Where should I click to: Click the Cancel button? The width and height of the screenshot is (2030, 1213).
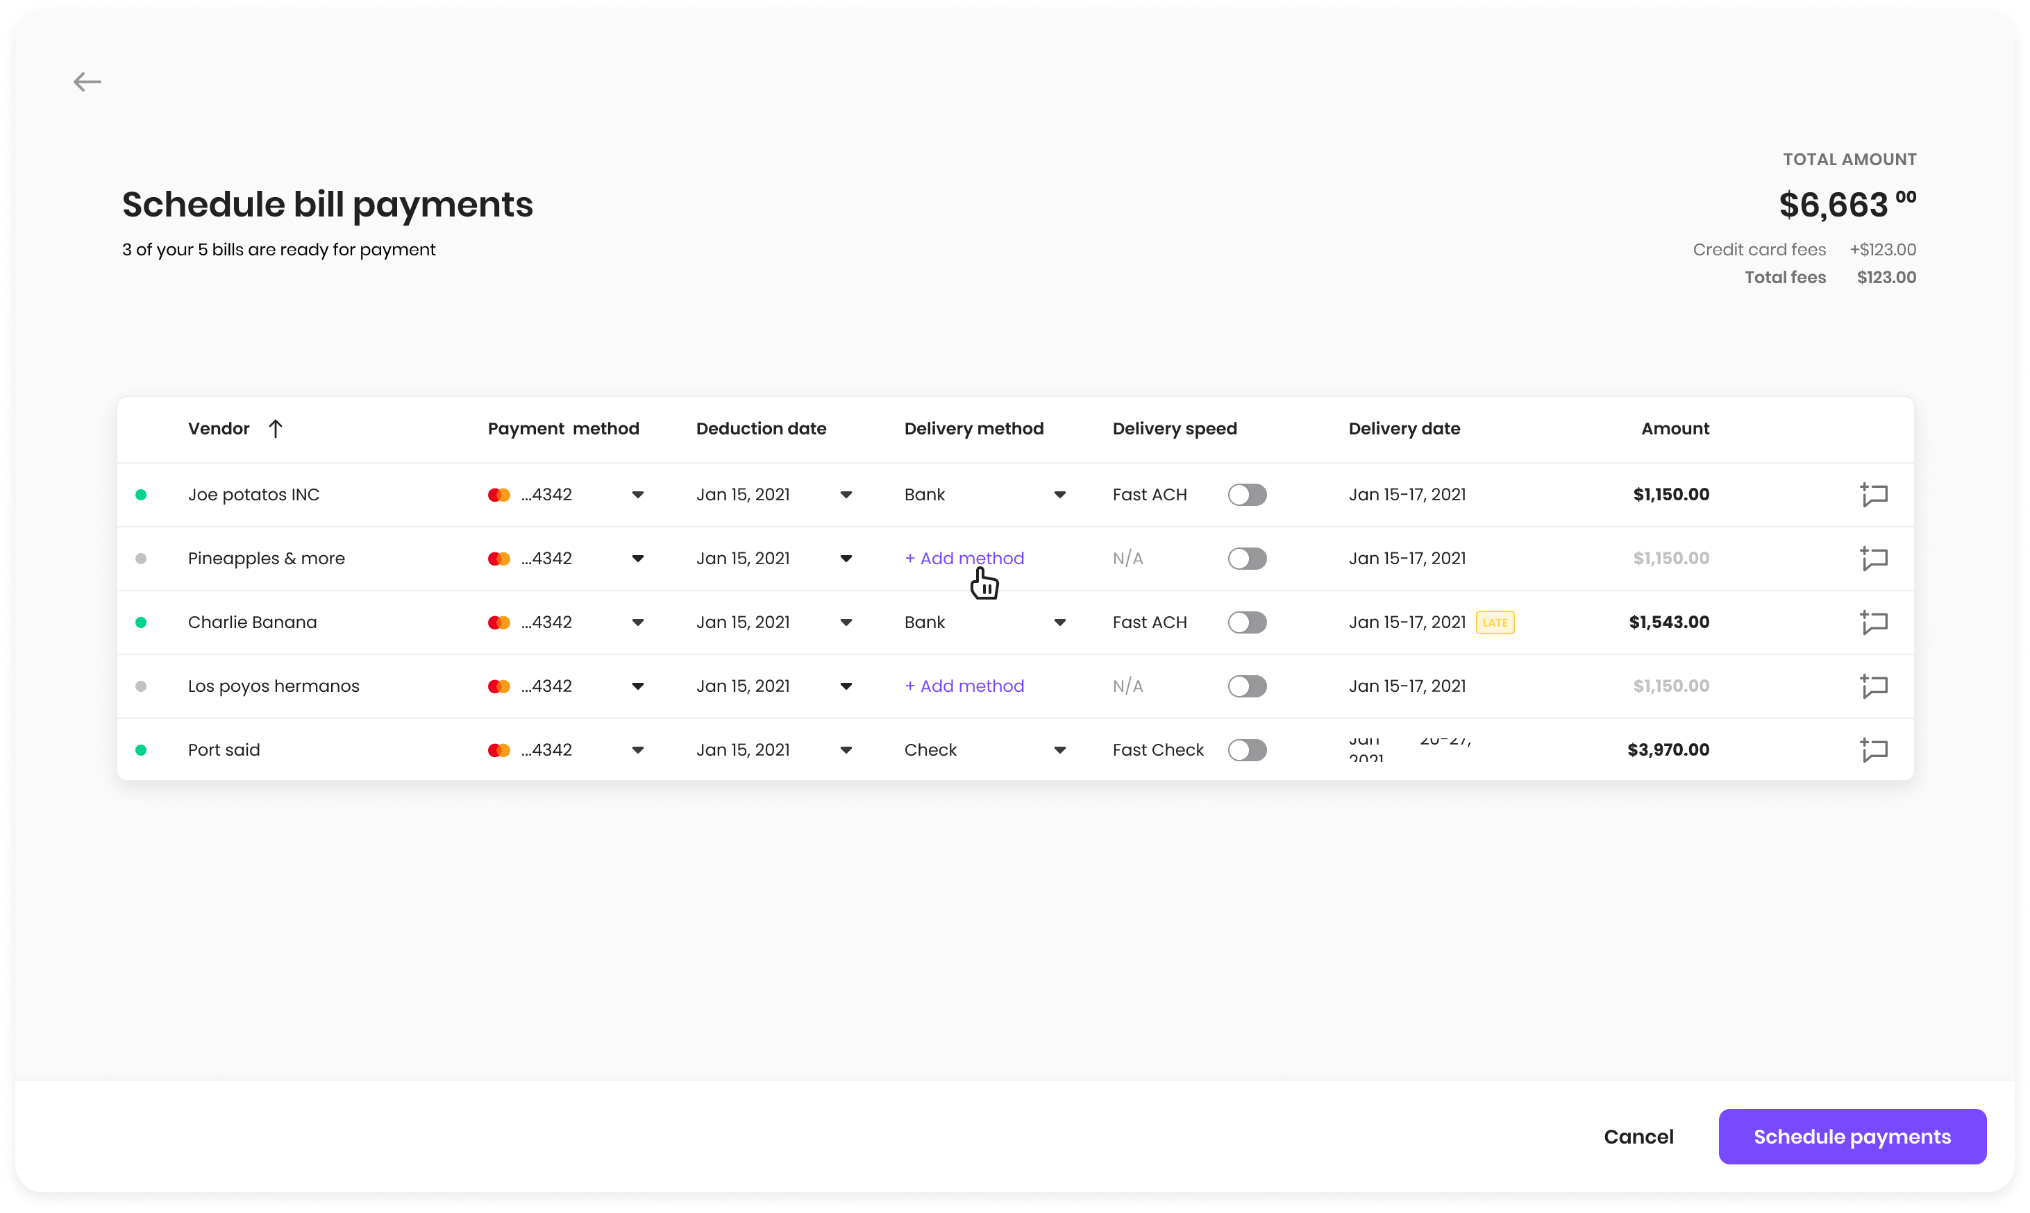tap(1638, 1136)
